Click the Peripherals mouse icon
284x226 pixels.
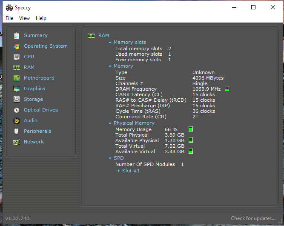[17, 132]
